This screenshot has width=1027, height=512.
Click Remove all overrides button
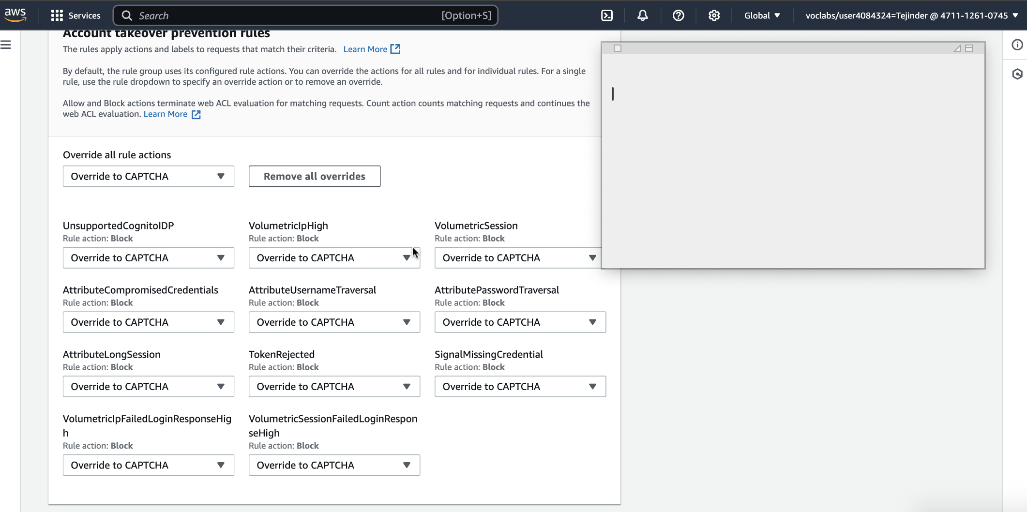pyautogui.click(x=314, y=176)
